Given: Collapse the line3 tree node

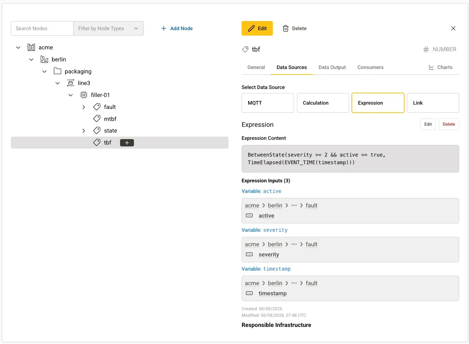Looking at the screenshot, I should [x=57, y=83].
